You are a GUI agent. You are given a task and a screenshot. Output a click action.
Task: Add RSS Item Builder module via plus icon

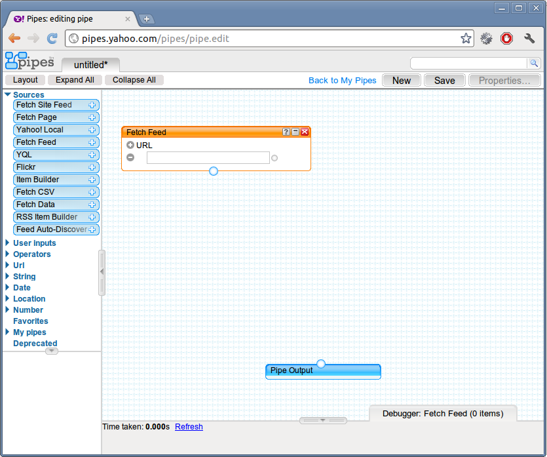pyautogui.click(x=92, y=217)
